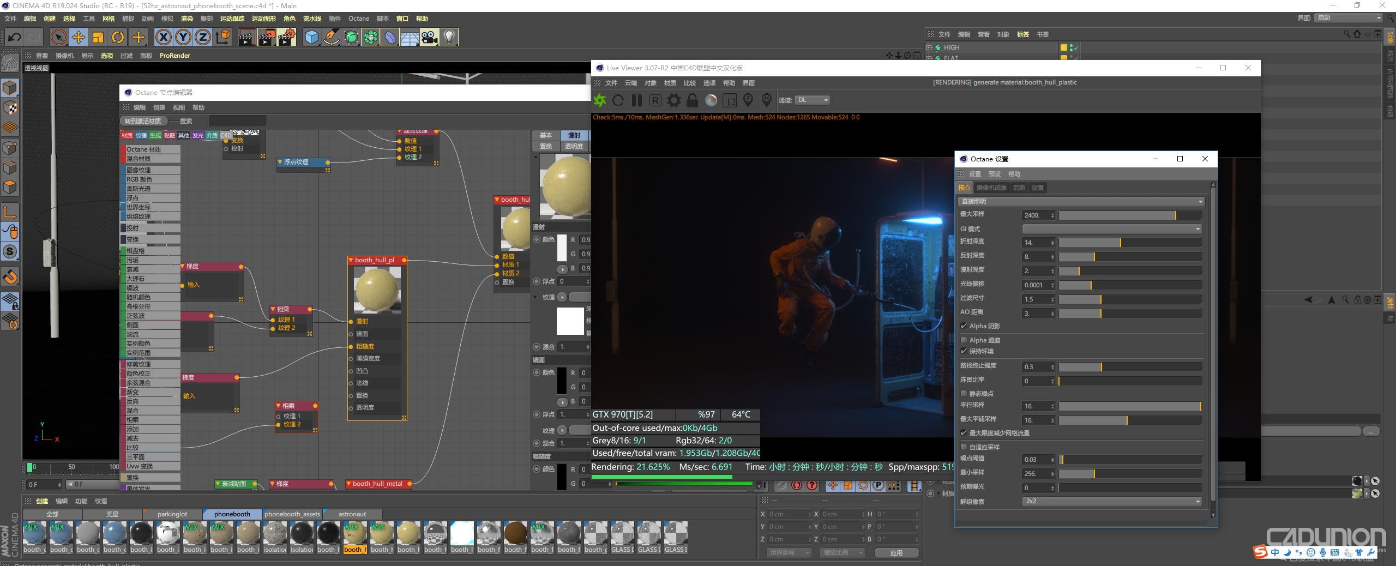Open Octane settings gear in Live Viewer
1396x566 pixels.
click(674, 100)
